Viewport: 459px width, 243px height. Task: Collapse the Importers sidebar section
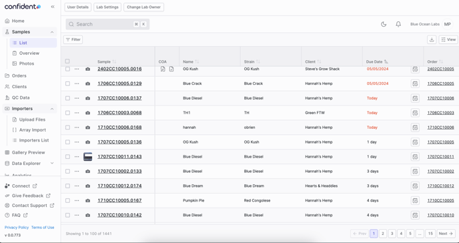coord(52,109)
